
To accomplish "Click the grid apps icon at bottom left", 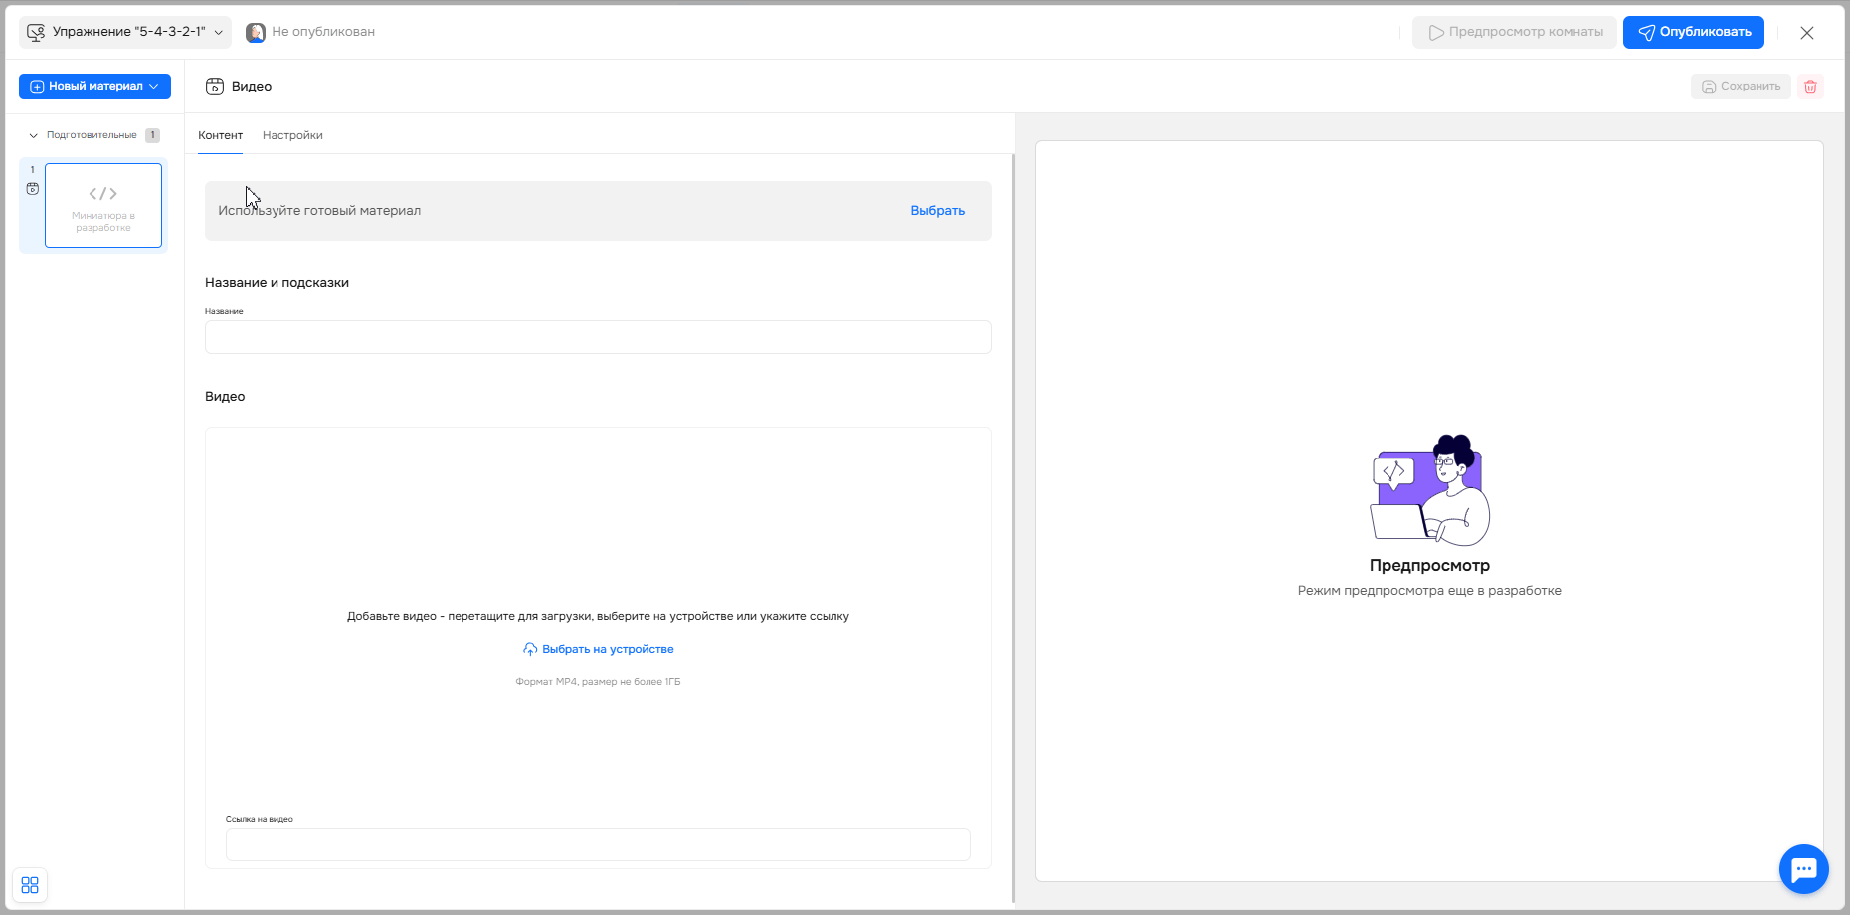I will [x=30, y=885].
